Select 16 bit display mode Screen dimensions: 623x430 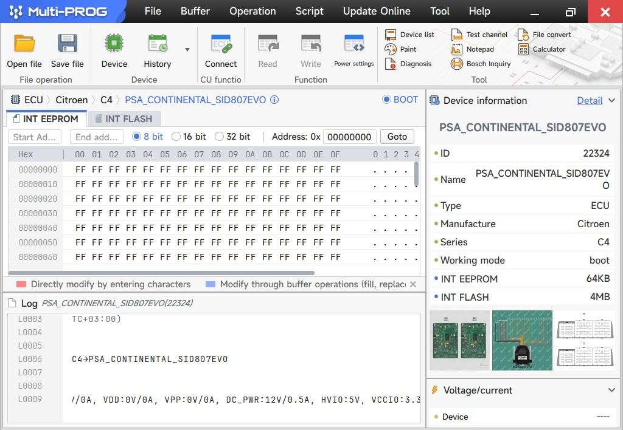tap(176, 137)
